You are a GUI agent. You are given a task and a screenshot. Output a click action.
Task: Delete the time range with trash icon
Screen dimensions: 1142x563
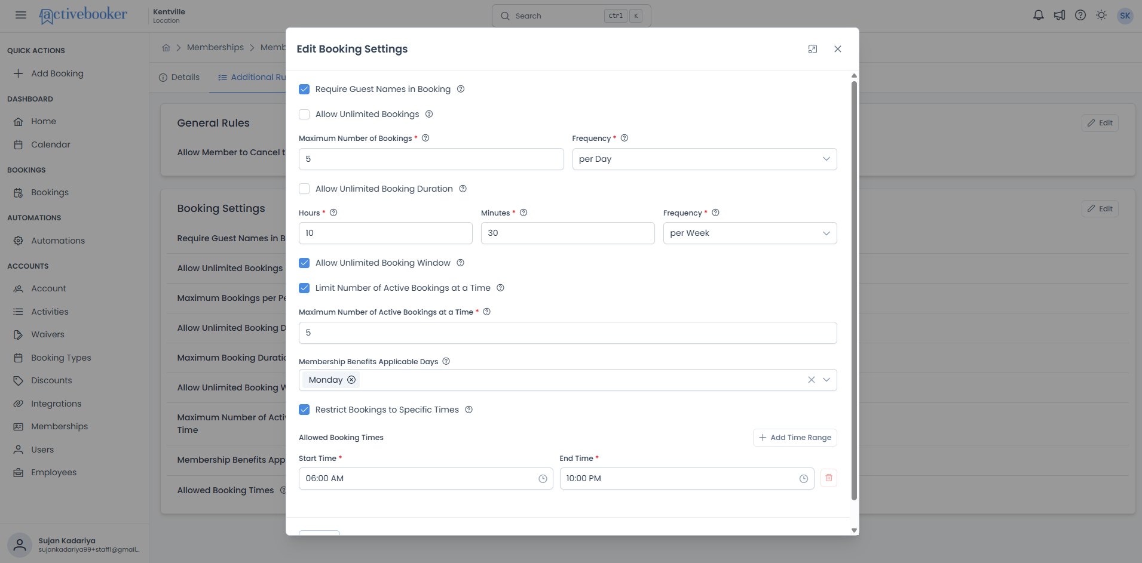tap(829, 478)
